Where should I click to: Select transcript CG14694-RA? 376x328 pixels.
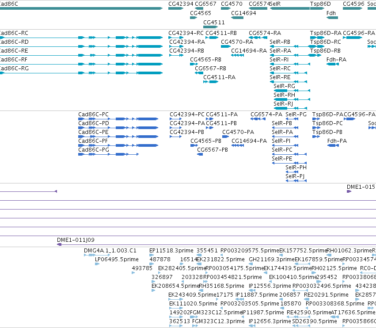pos(249,51)
